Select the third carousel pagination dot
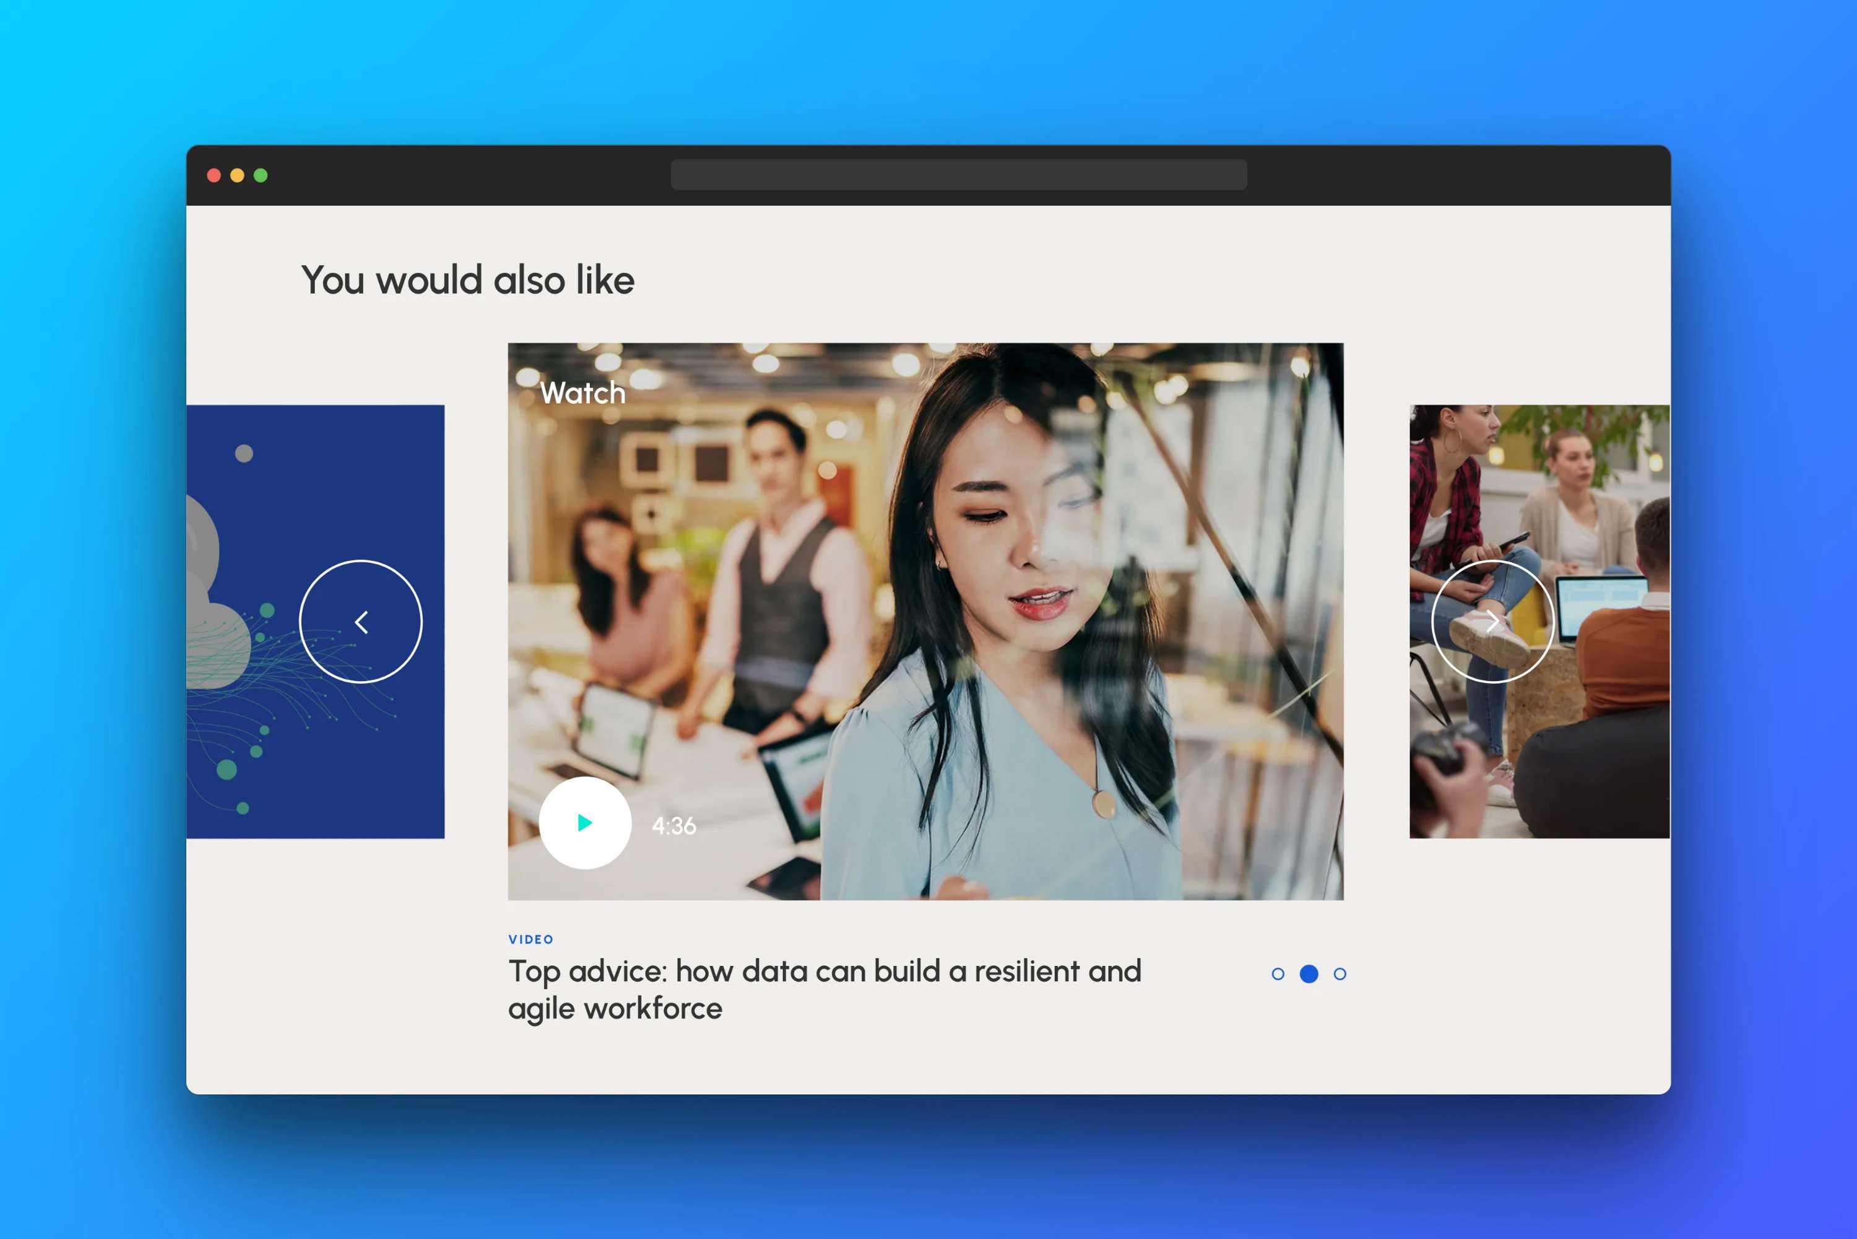The image size is (1857, 1239). tap(1340, 973)
